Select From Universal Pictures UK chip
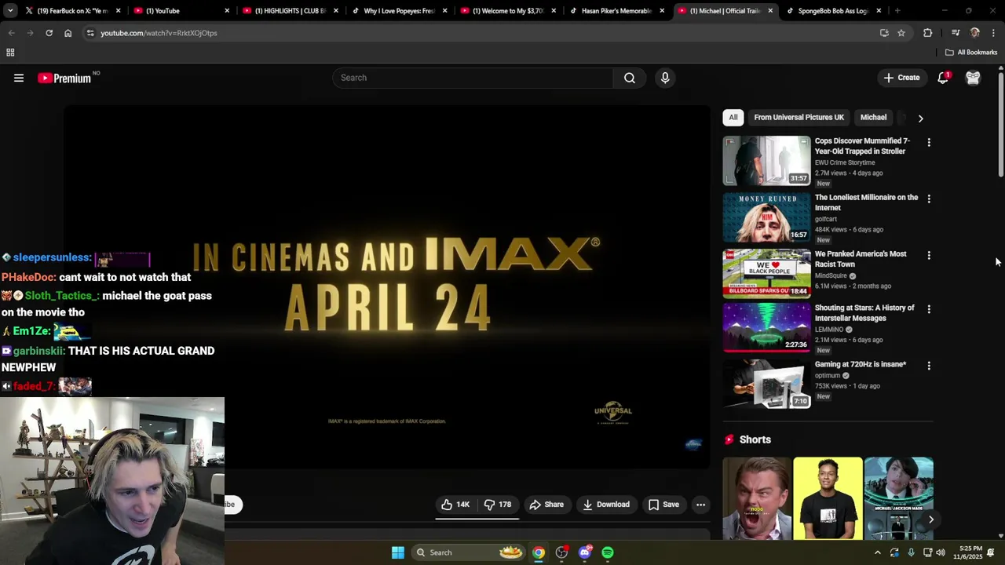Screen dimensions: 1005x565 tap(799, 118)
